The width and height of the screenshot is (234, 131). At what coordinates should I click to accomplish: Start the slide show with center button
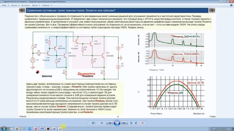coord(117,123)
